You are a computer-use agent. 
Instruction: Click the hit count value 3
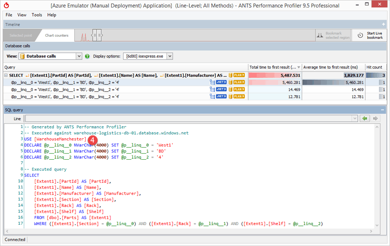(383, 75)
